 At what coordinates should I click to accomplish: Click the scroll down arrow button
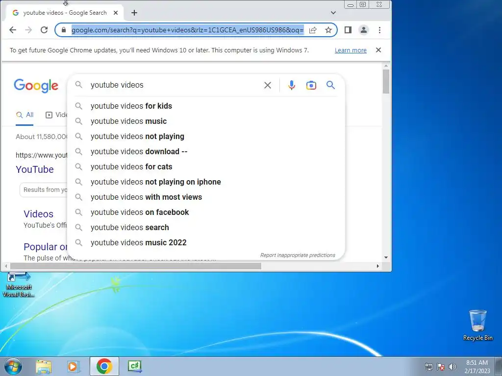[x=386, y=258]
